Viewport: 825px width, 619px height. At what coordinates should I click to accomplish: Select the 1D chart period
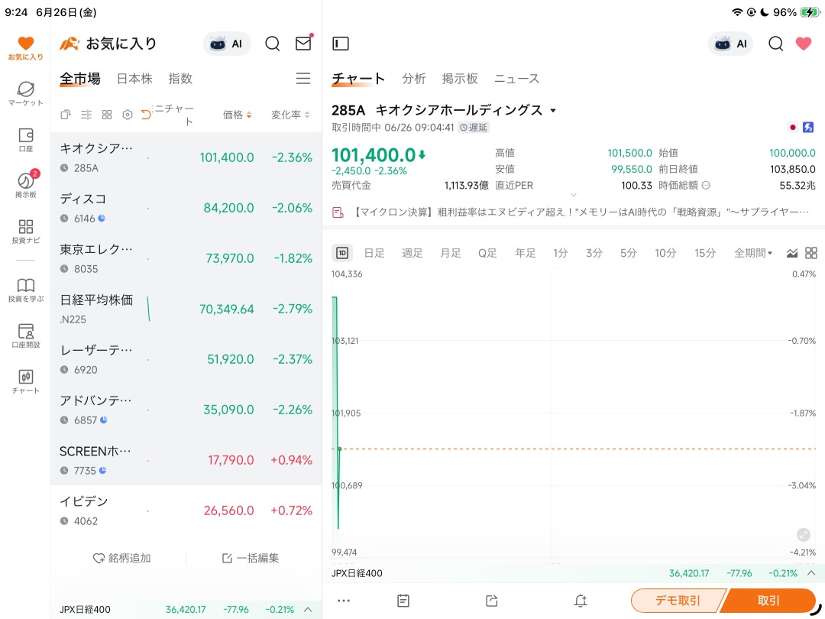(342, 253)
